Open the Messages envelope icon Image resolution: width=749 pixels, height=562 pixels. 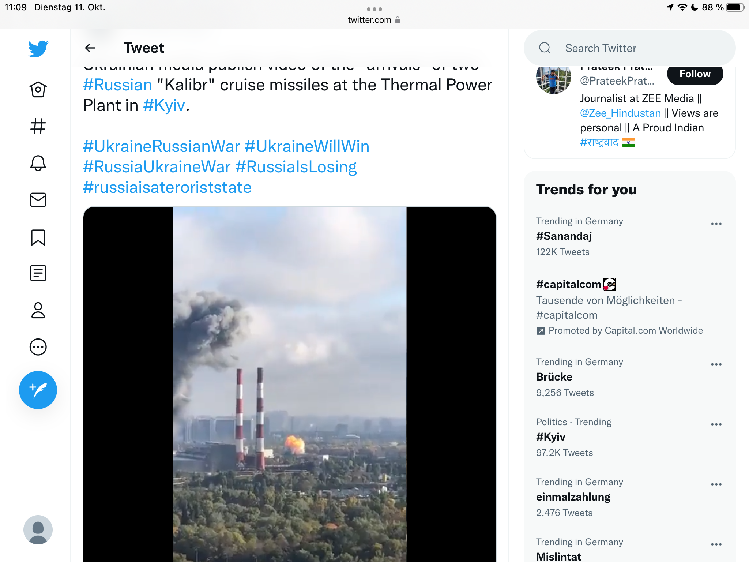pyautogui.click(x=38, y=200)
